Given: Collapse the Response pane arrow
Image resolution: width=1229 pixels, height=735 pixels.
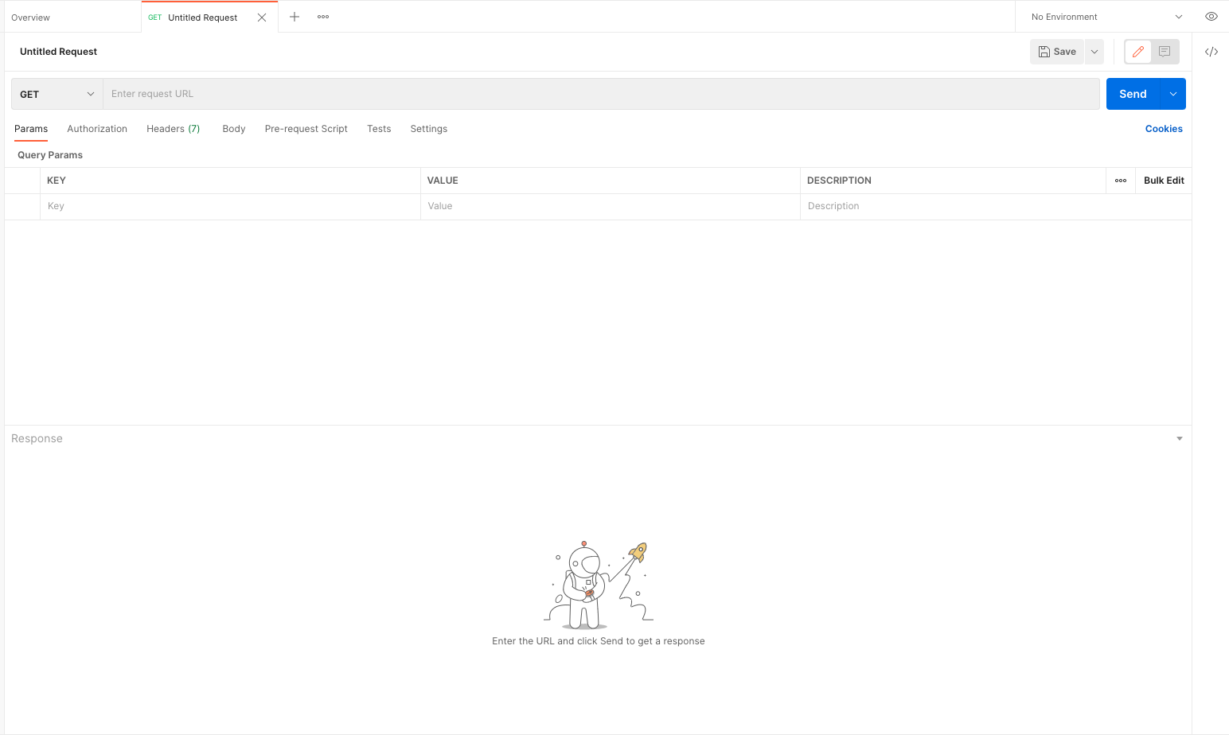Looking at the screenshot, I should 1179,439.
